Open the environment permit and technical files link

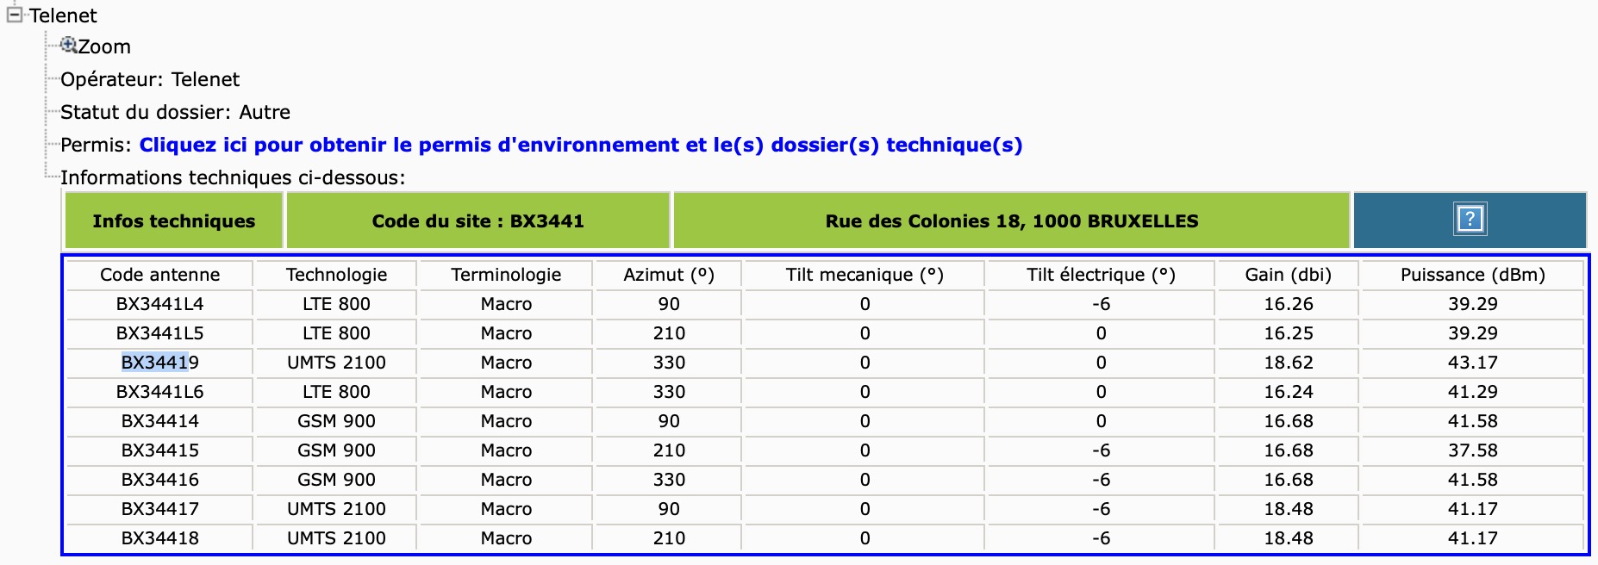point(581,145)
